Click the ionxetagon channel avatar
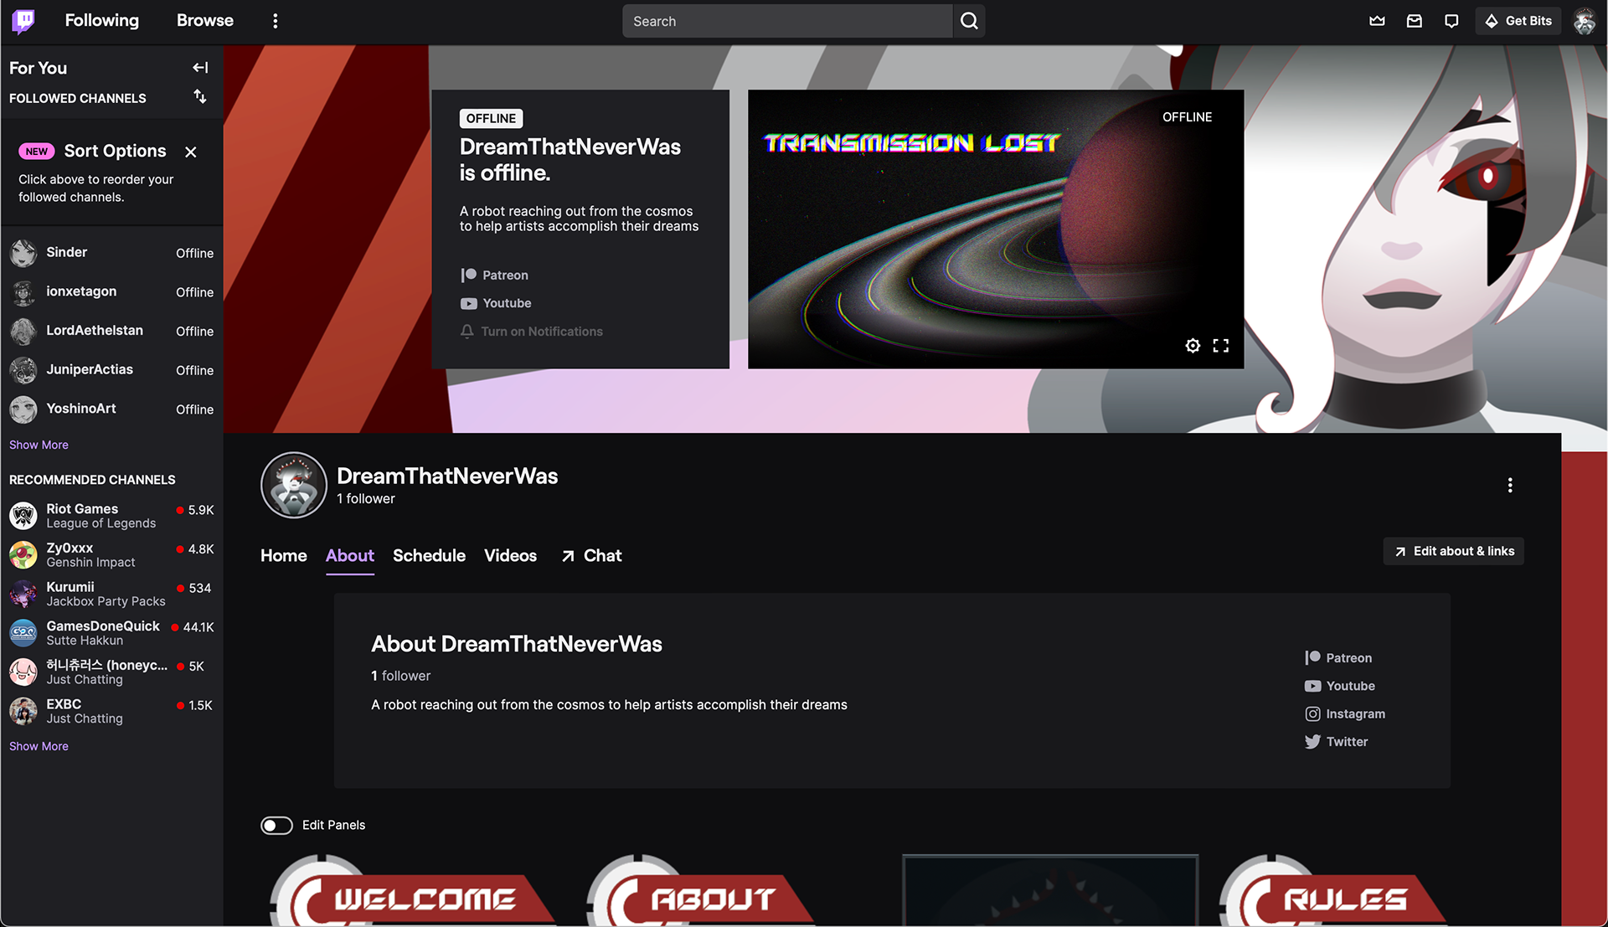Screen dimensions: 1608x927 23,292
